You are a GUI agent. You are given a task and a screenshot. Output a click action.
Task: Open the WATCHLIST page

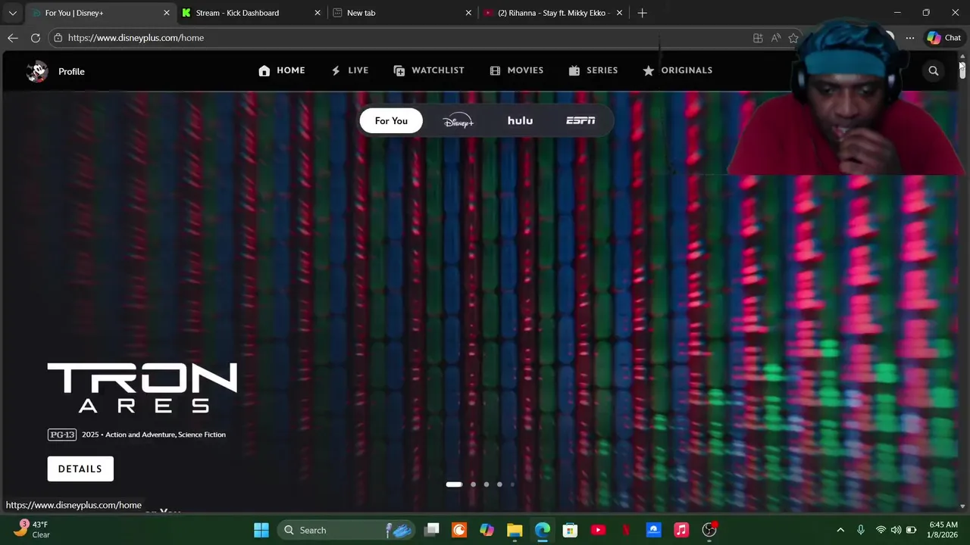tap(429, 70)
